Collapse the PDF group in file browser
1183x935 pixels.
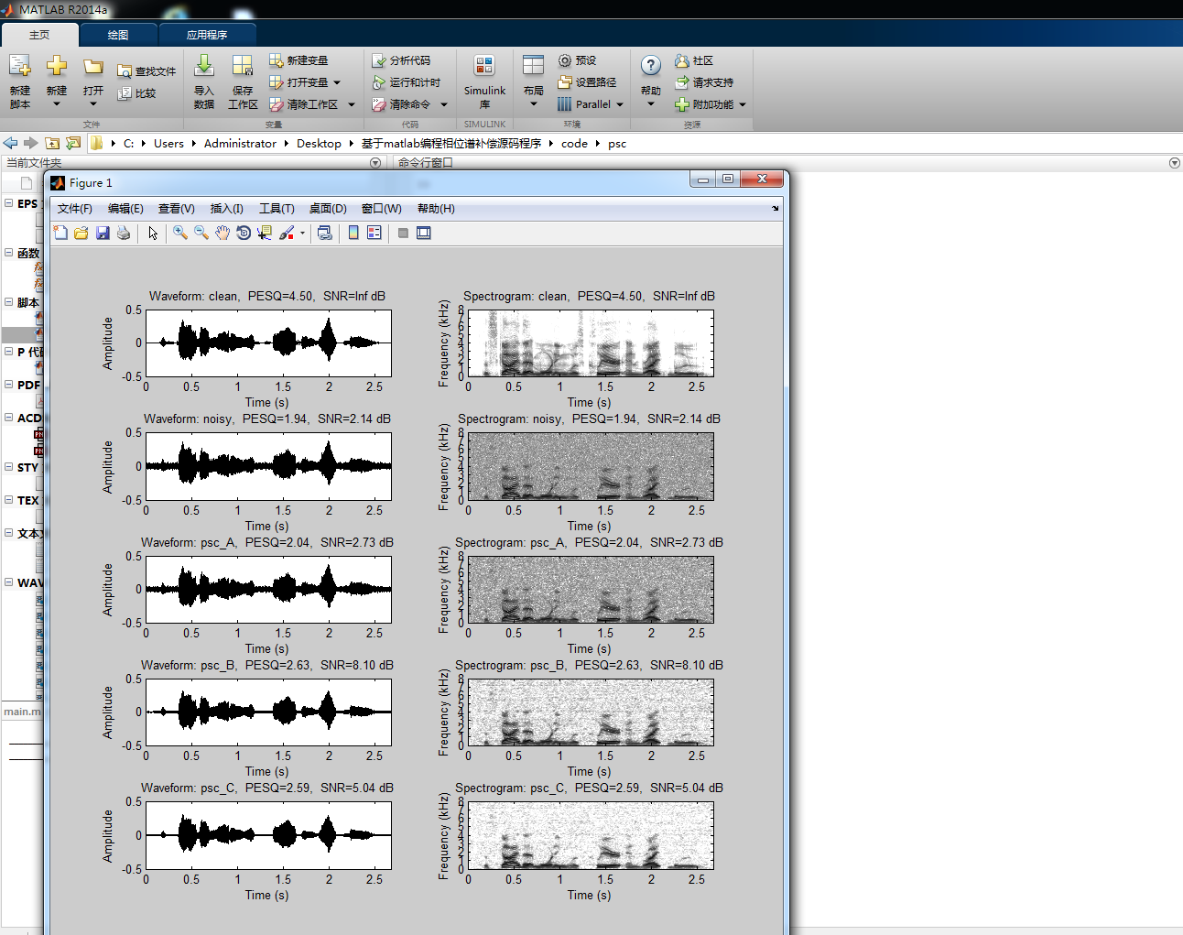coord(8,385)
